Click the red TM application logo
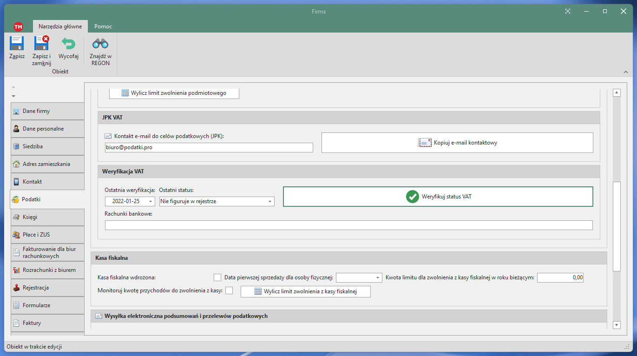The height and width of the screenshot is (356, 637). pos(18,26)
